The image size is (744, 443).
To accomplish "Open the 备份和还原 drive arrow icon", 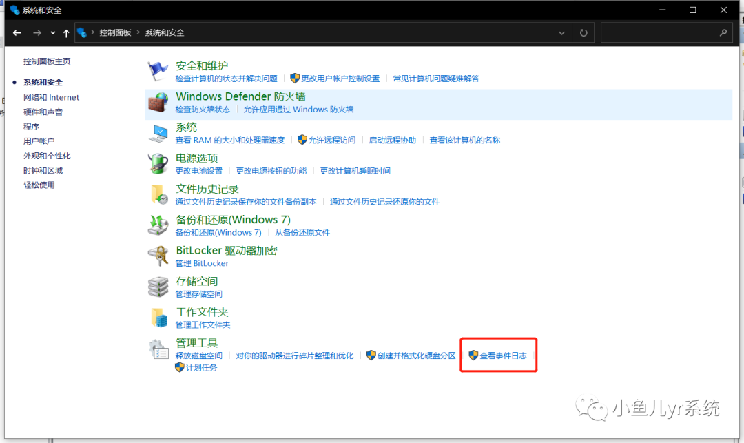I will tap(158, 226).
